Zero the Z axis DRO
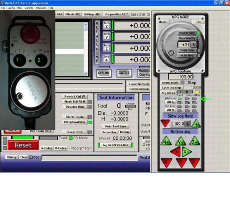Image resolution: width=230 pixels, height=198 pixels. 107,48
